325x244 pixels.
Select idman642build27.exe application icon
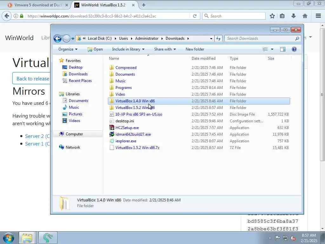(112, 134)
